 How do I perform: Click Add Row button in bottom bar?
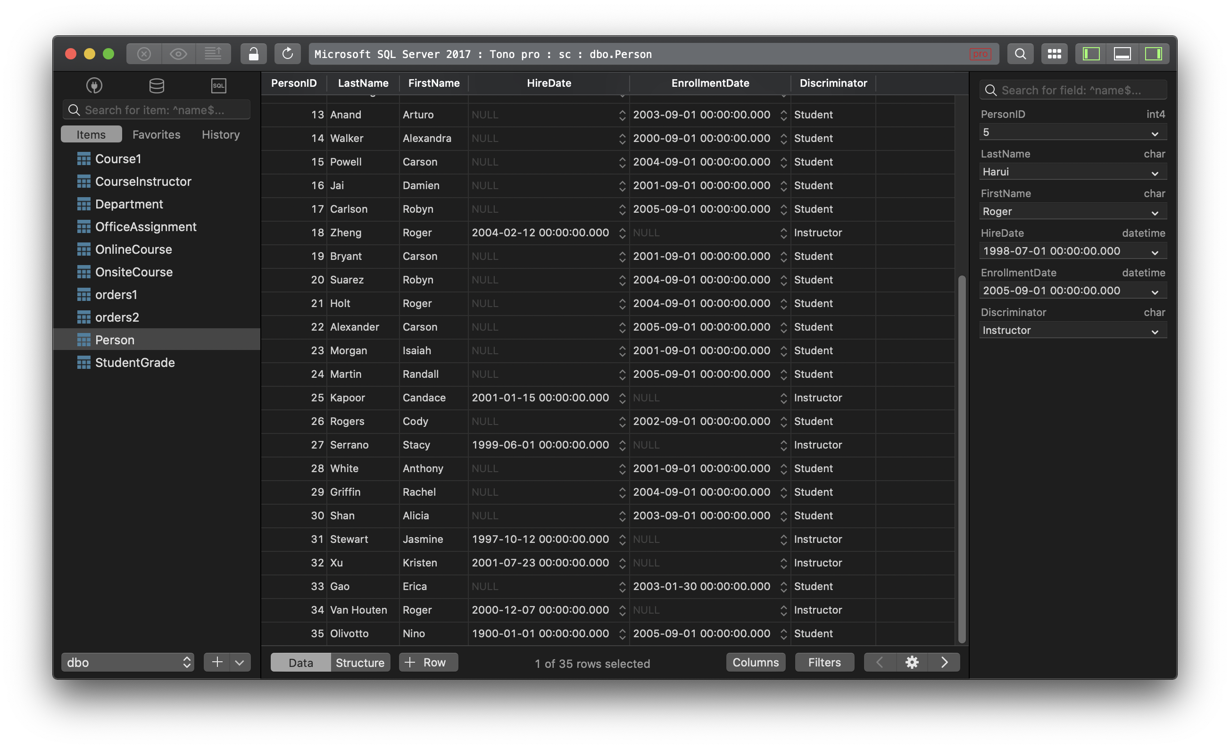point(428,662)
